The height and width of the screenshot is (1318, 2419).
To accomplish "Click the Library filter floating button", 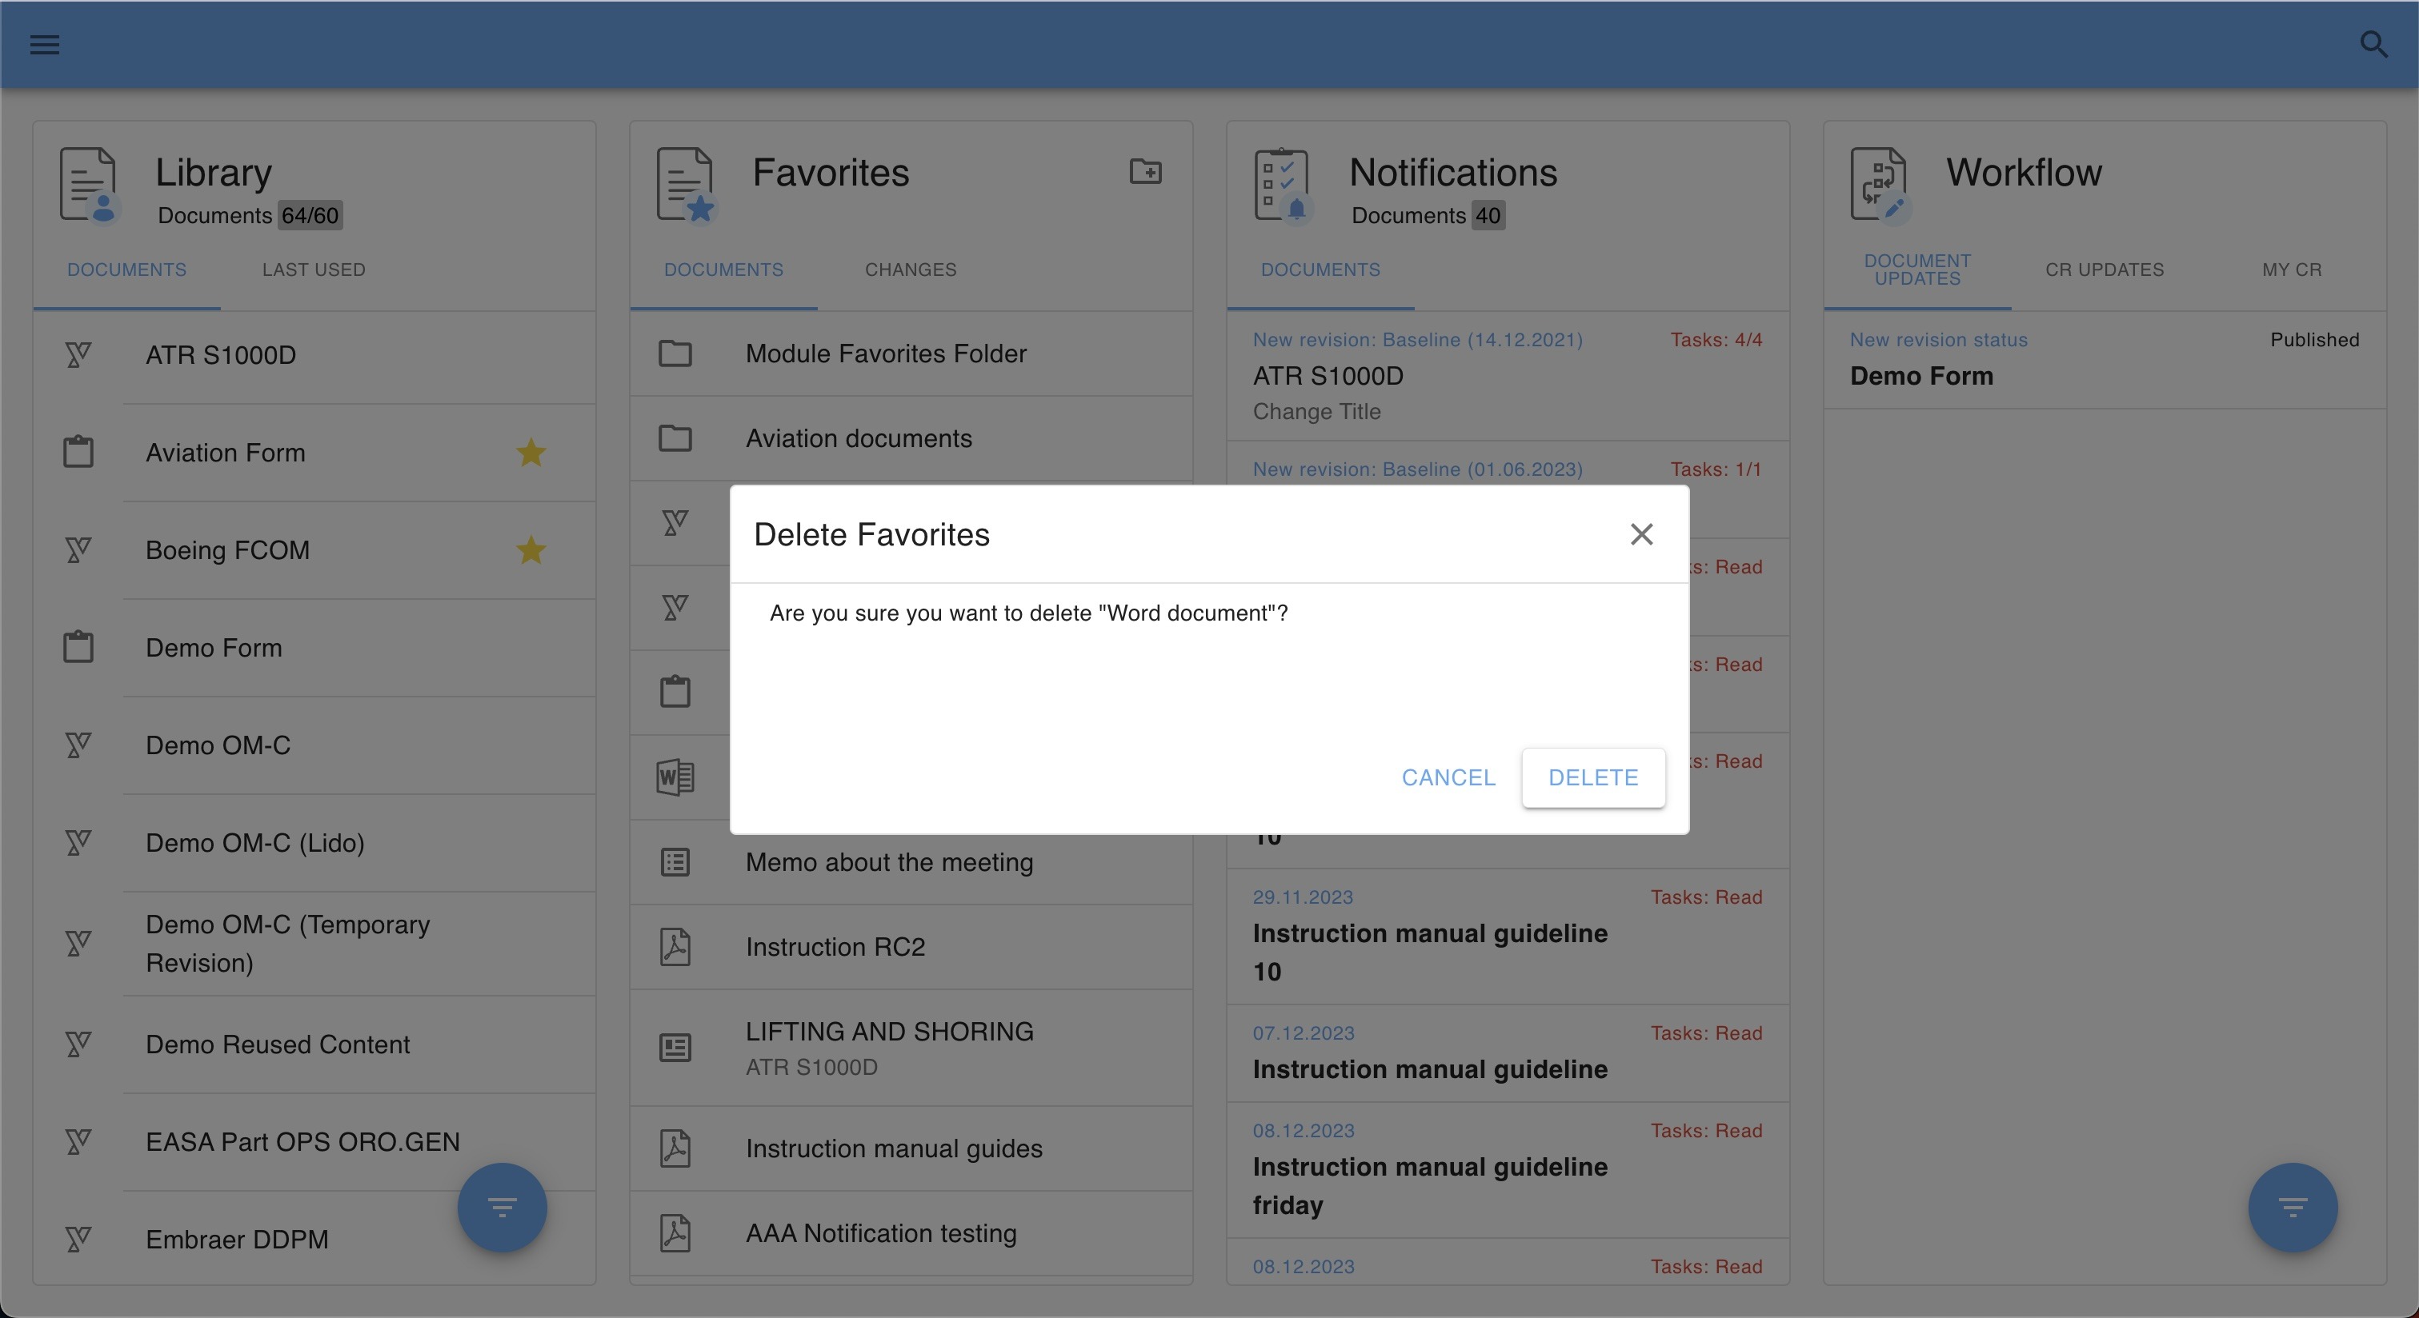I will pyautogui.click(x=502, y=1207).
